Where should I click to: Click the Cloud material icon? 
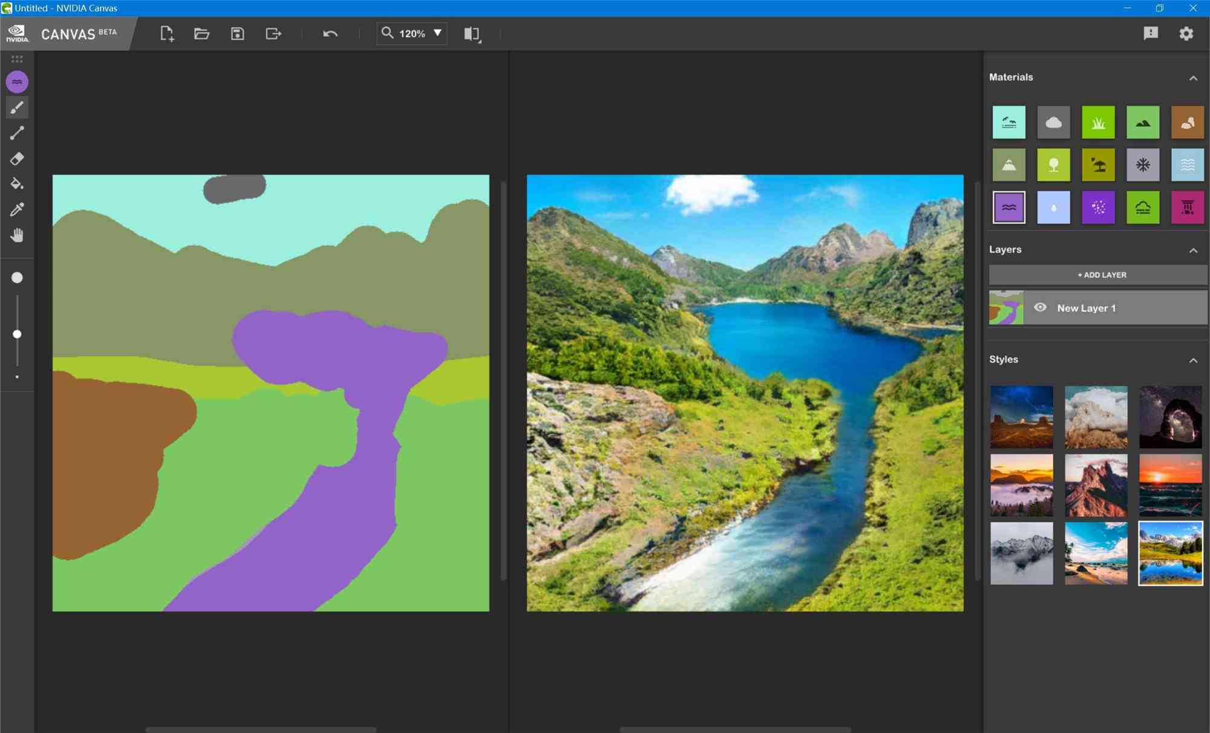tap(1053, 122)
